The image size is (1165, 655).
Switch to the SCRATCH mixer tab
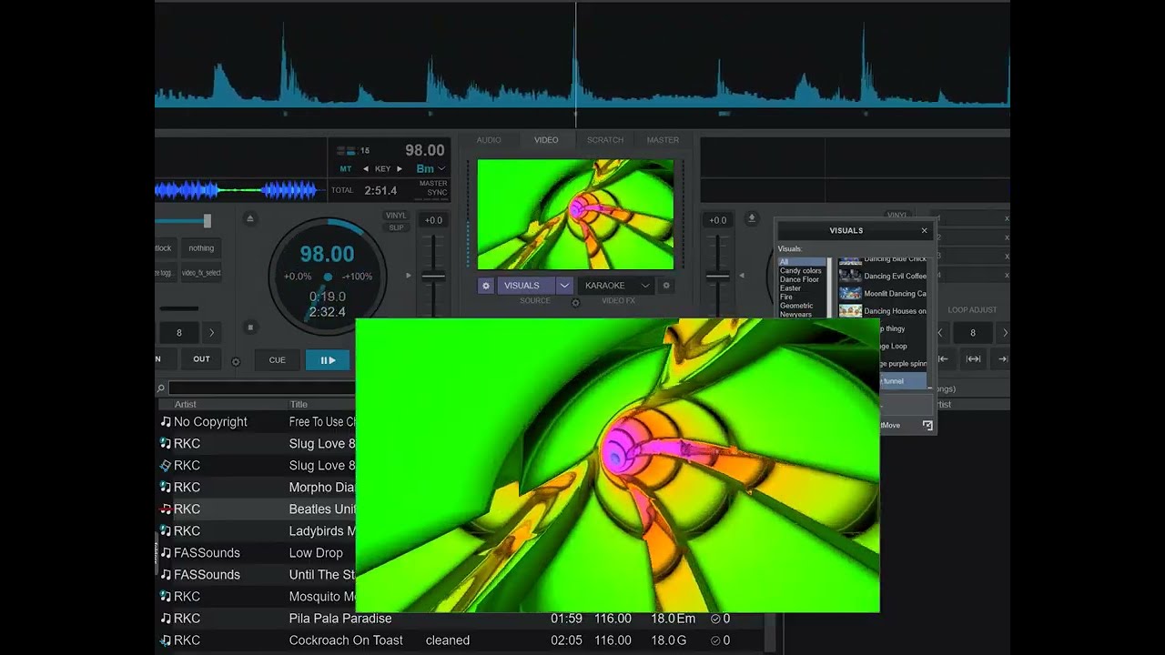point(605,140)
